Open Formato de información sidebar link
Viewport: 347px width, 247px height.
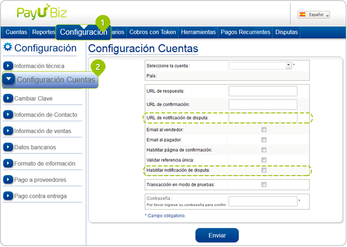tap(45, 164)
